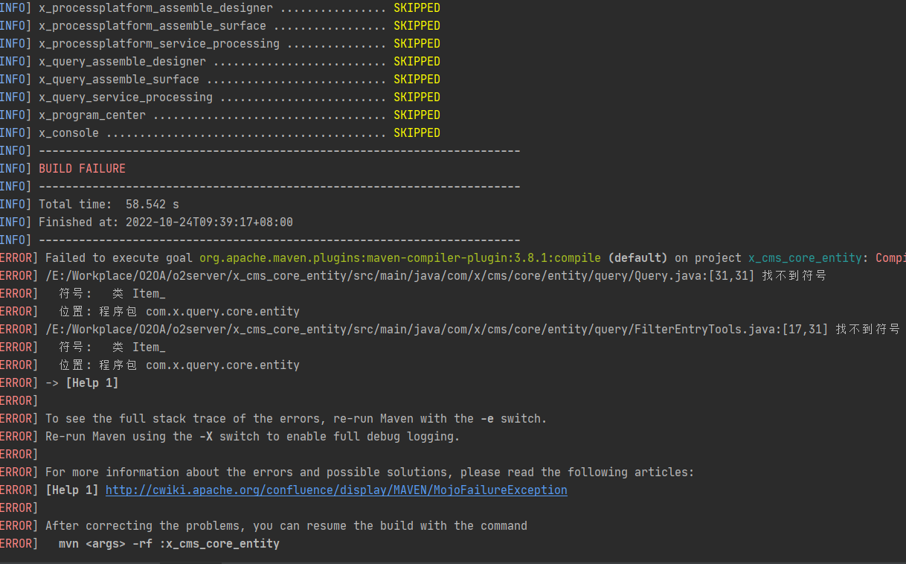Click the mvn resume command line
Screen dimensions: 906x564
(x=169, y=544)
